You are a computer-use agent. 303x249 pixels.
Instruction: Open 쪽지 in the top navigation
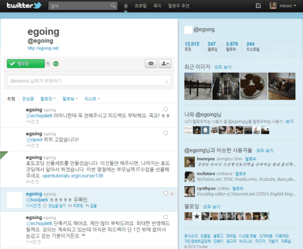click(157, 6)
